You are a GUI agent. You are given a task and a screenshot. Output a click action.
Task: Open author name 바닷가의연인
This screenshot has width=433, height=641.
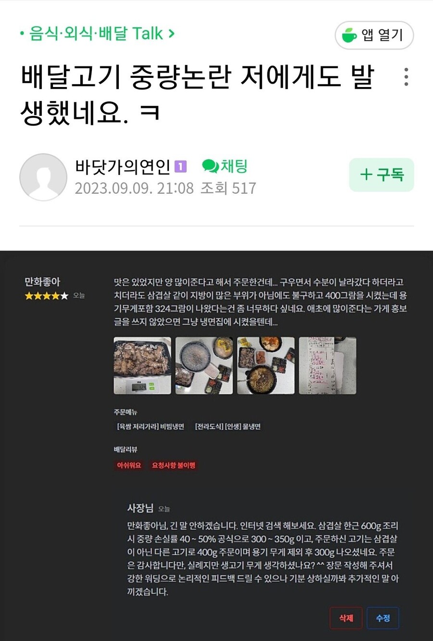click(123, 166)
